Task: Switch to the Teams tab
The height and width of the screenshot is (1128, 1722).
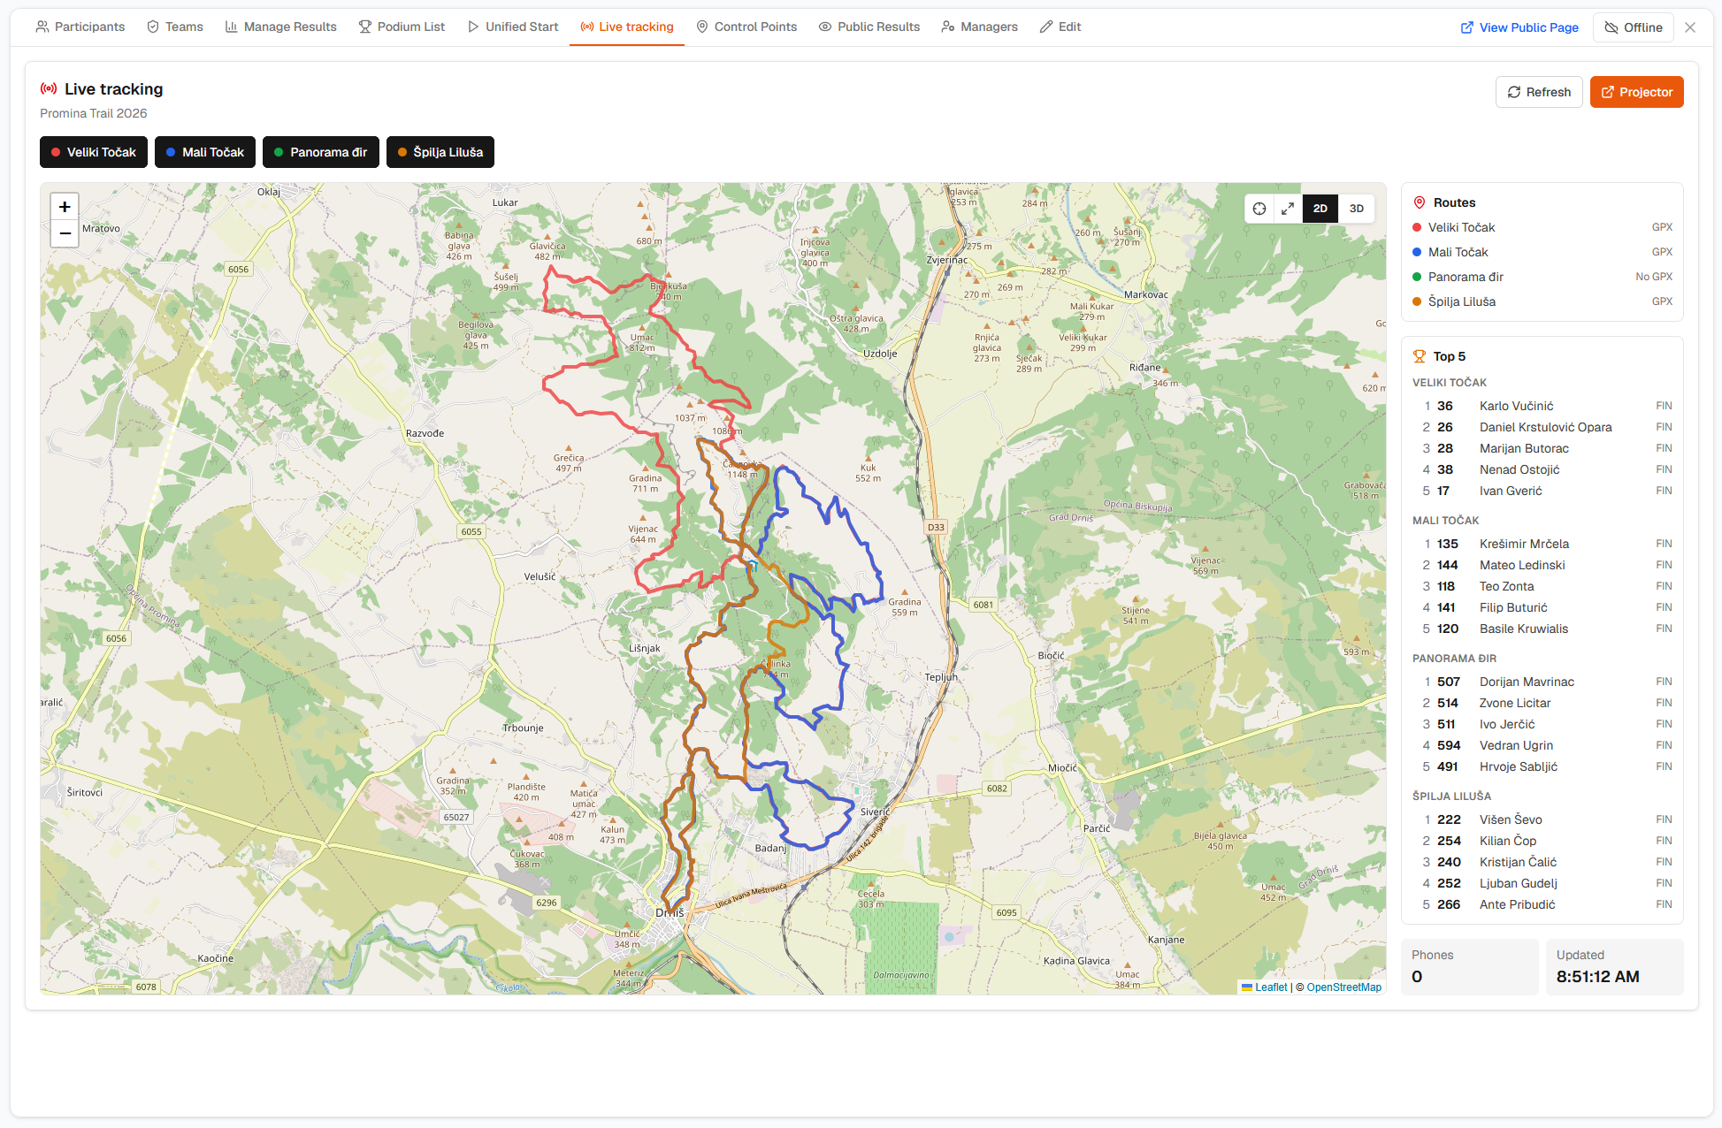Action: click(x=175, y=27)
